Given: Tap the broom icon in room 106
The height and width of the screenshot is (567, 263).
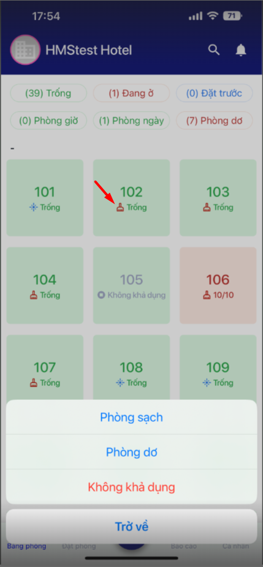Looking at the screenshot, I should tap(207, 295).
